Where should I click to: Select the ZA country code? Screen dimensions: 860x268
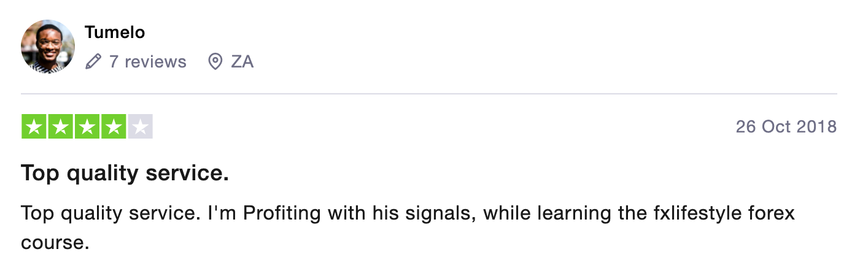pyautogui.click(x=242, y=61)
